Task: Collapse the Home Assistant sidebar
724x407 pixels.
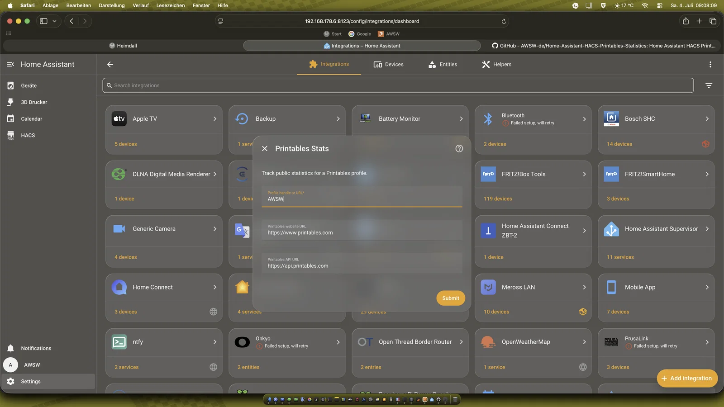Action: pos(10,65)
